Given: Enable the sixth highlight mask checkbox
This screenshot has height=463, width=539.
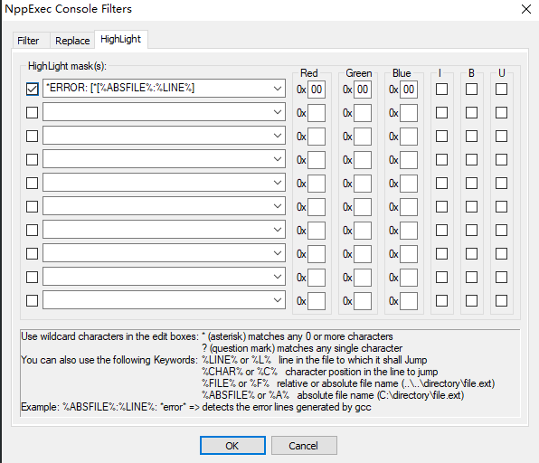Looking at the screenshot, I should [x=32, y=206].
